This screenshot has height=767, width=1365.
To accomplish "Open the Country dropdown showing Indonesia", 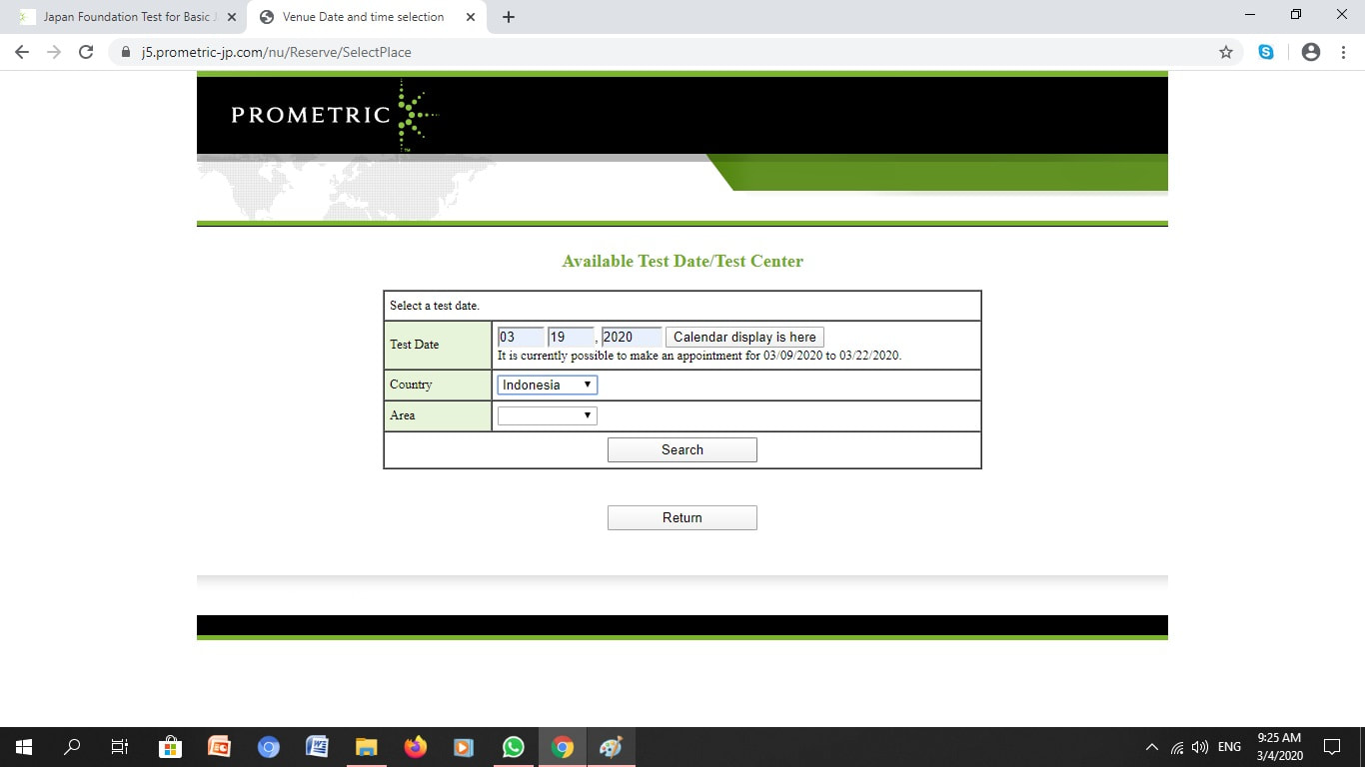I will [548, 384].
